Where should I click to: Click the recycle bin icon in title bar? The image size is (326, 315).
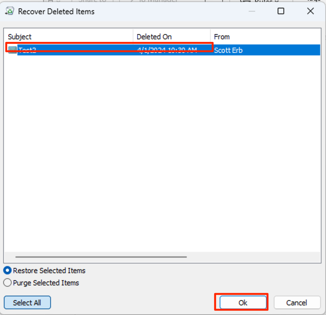pyautogui.click(x=10, y=12)
